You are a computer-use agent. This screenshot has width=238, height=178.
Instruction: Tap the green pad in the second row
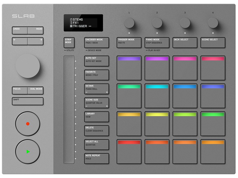[x=129, y=96]
